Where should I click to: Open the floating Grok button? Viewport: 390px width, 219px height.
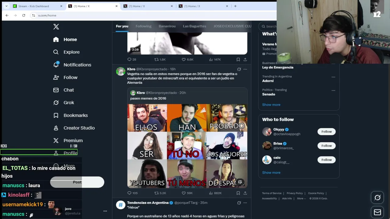(378, 198)
